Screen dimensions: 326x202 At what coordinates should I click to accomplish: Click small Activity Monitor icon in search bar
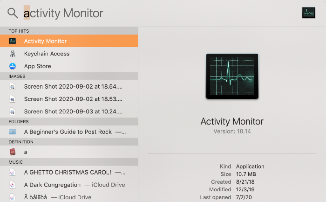[308, 13]
